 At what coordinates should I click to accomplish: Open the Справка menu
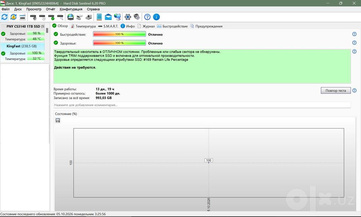click(93, 9)
